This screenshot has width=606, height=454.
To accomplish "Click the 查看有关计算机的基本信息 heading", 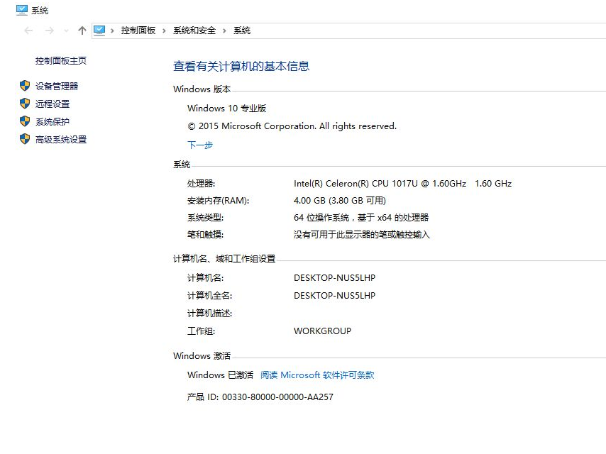I will [x=241, y=65].
